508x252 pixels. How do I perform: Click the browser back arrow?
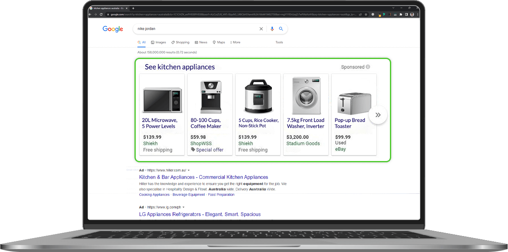[x=90, y=14]
